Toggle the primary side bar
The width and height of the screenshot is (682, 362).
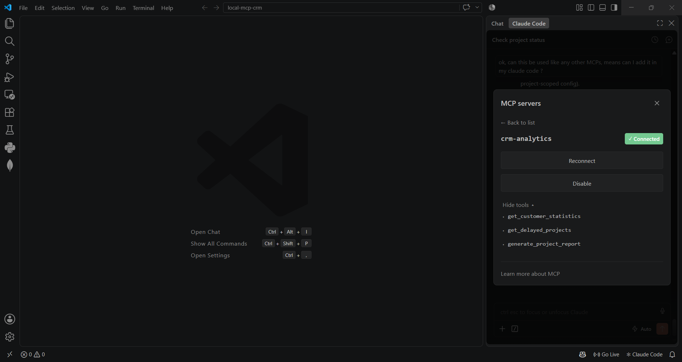[591, 7]
